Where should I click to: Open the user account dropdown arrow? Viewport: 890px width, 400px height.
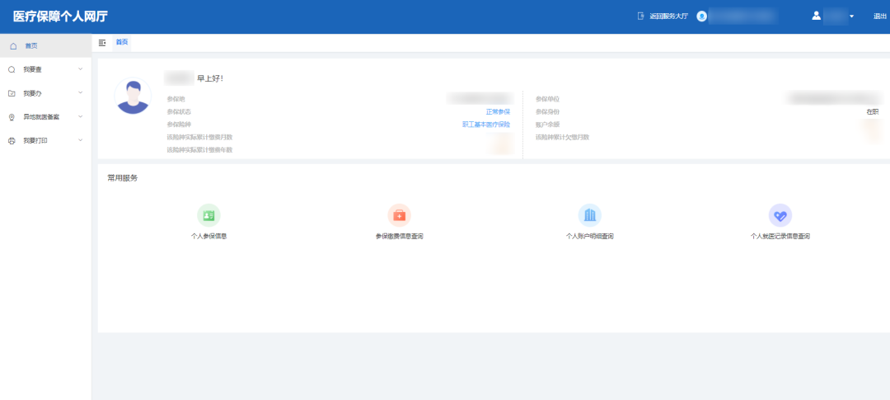[851, 16]
